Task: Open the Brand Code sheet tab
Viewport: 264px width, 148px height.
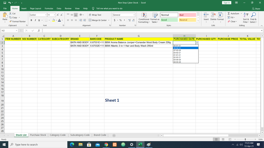Action: pyautogui.click(x=100, y=135)
